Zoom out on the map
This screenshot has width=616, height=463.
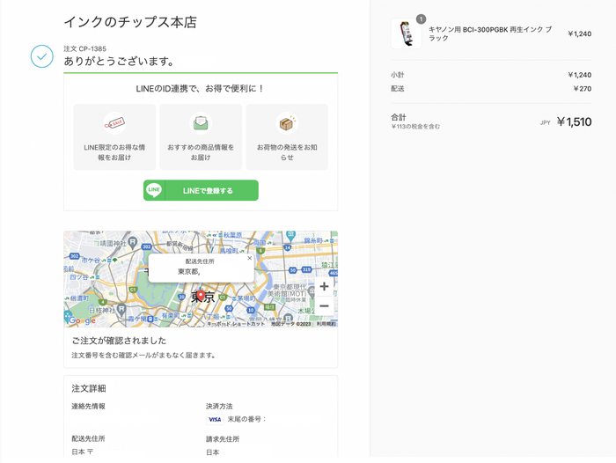click(324, 305)
